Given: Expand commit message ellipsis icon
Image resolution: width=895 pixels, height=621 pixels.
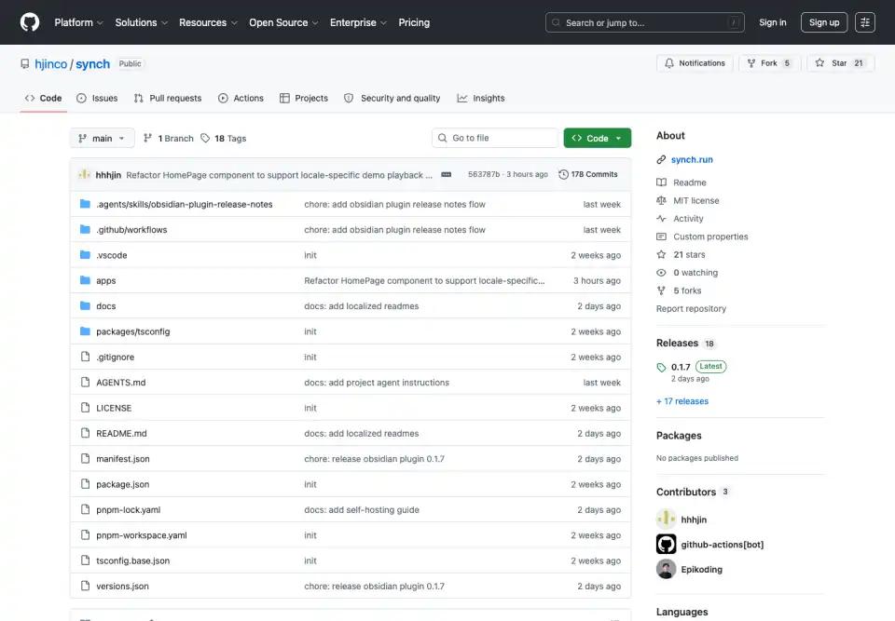Looking at the screenshot, I should click(x=447, y=174).
